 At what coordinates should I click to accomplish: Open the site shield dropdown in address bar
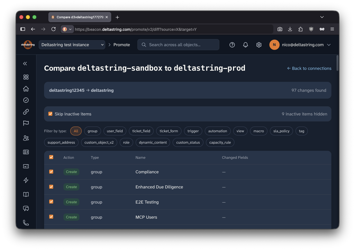click(67, 29)
